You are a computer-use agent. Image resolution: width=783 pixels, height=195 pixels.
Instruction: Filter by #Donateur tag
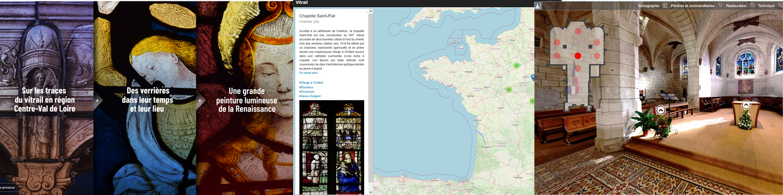click(306, 87)
